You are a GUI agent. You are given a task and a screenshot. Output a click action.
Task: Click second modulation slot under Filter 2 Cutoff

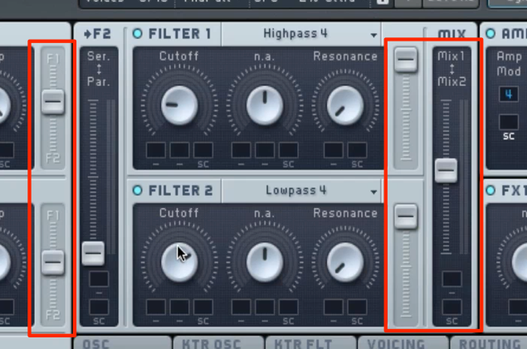[x=179, y=307]
